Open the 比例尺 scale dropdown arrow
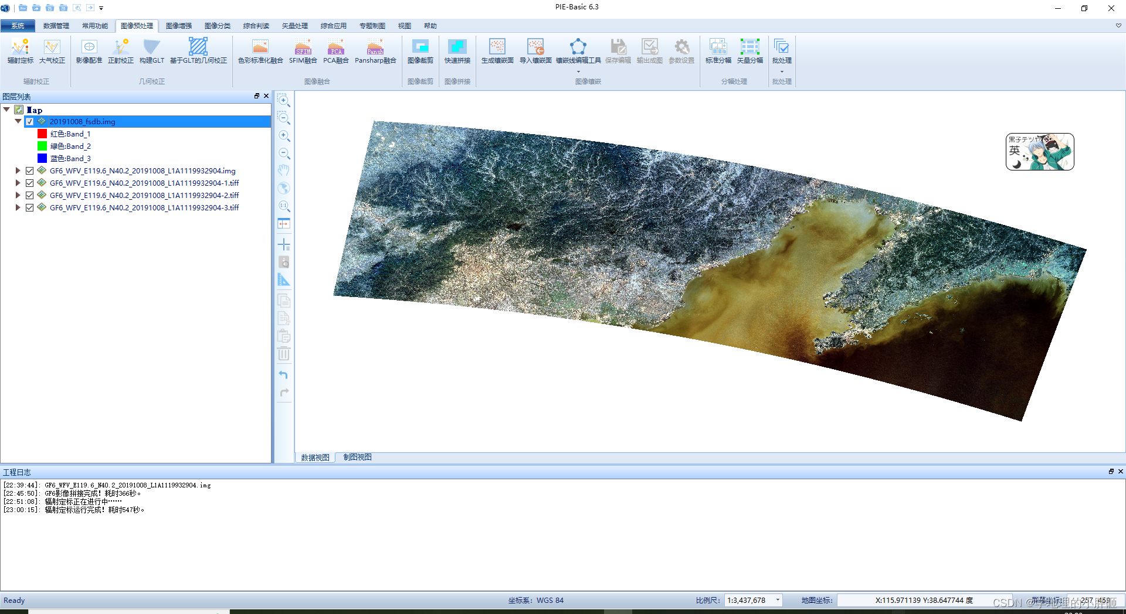 tap(778, 600)
